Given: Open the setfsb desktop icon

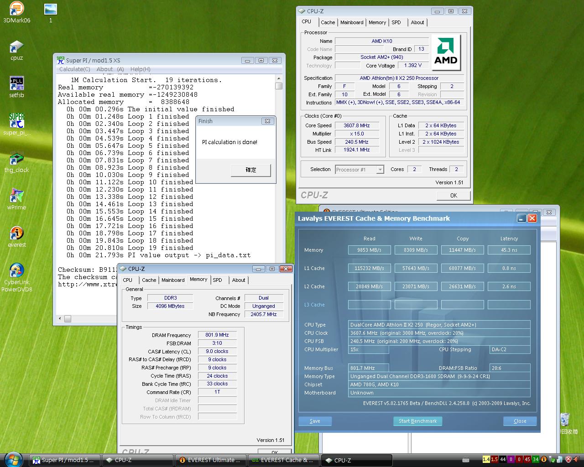Looking at the screenshot, I should click(x=16, y=87).
